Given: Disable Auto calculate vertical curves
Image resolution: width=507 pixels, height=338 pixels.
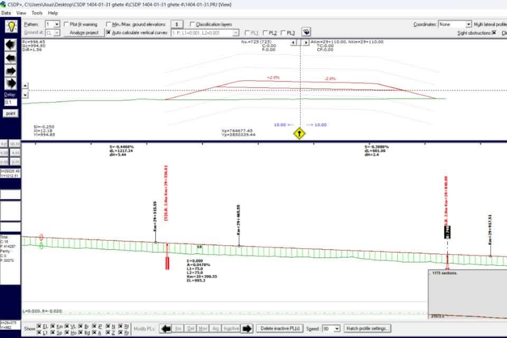Looking at the screenshot, I should coord(108,33).
